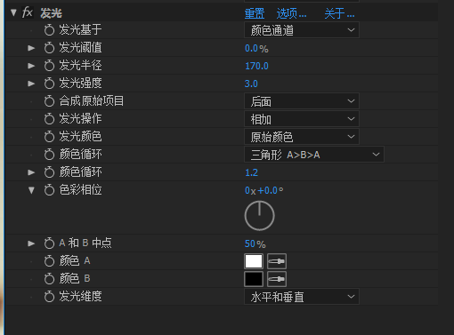This screenshot has height=335, width=454.
Task: Collapse the 色彩相位 property
Action: [x=31, y=190]
